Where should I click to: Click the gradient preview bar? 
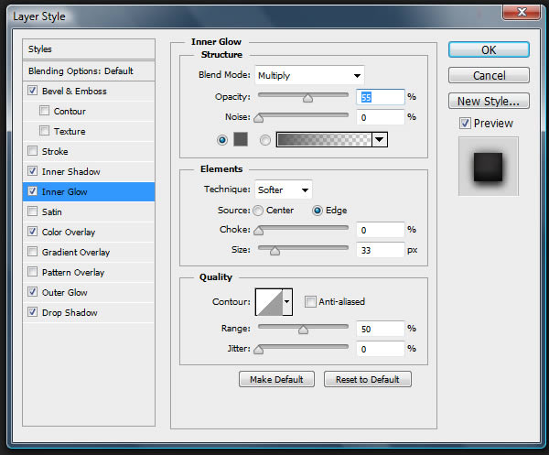pyautogui.click(x=324, y=140)
